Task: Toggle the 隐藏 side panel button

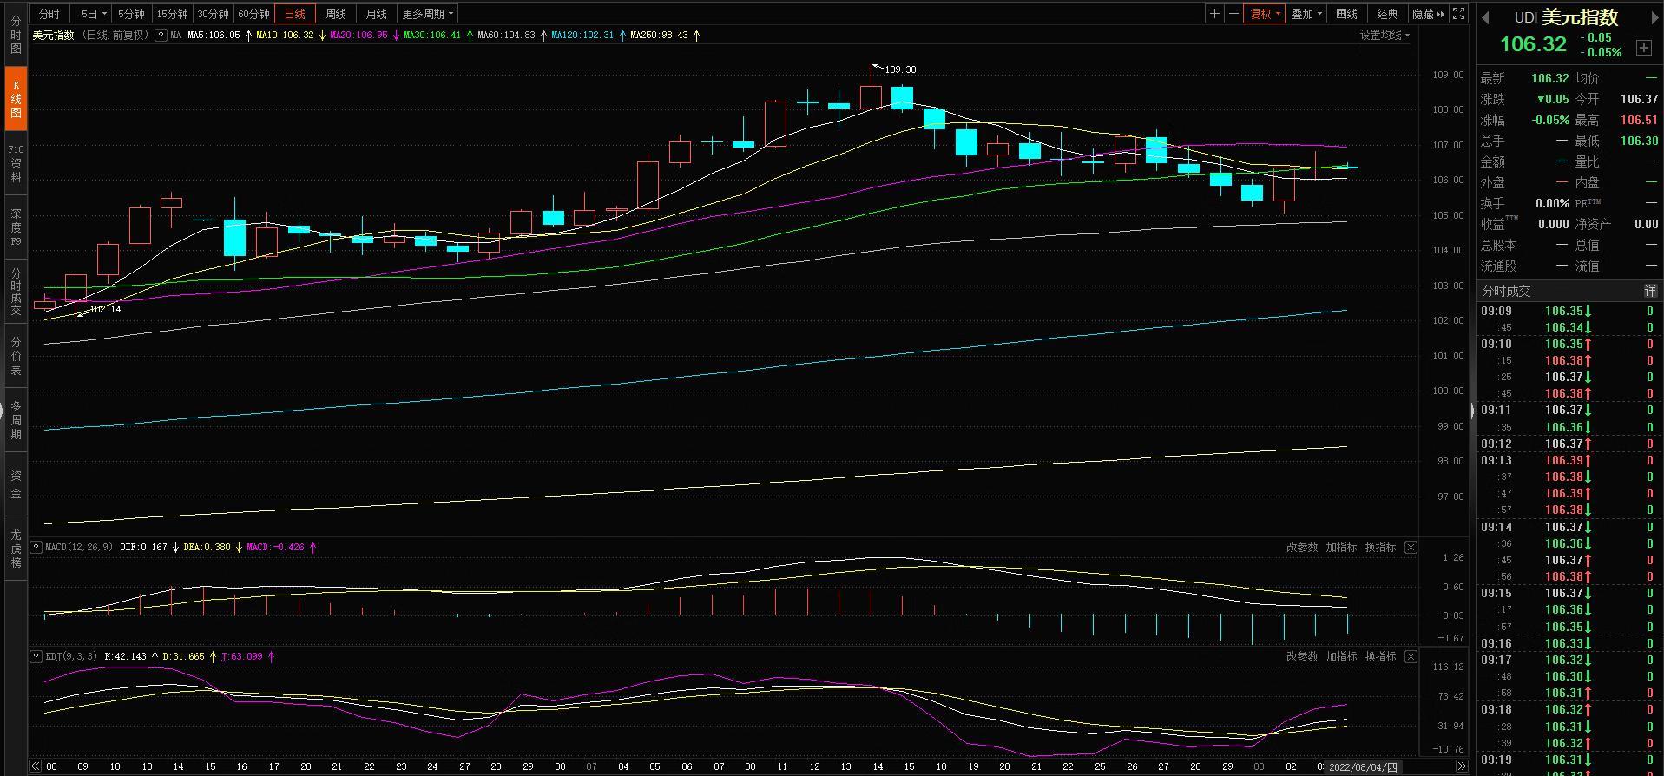Action: [x=1428, y=14]
